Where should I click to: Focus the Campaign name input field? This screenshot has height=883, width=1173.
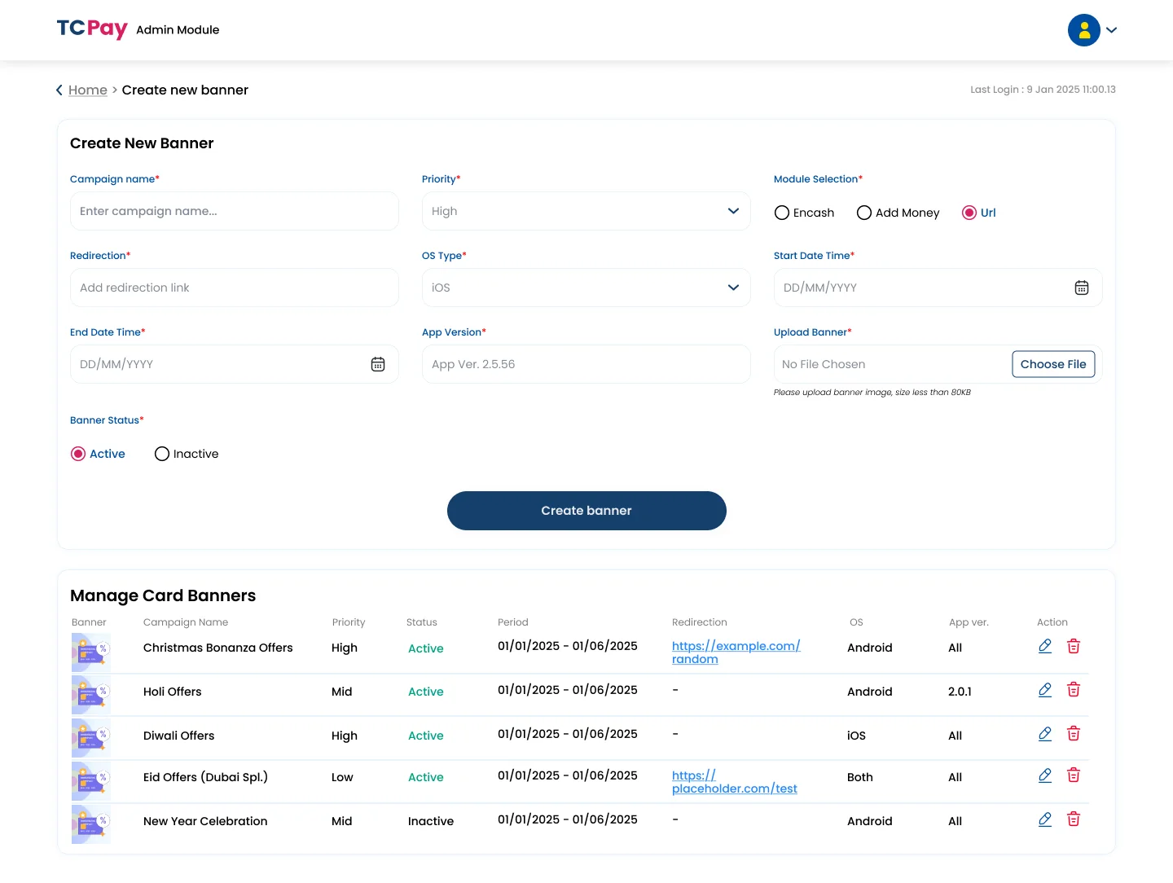[235, 211]
